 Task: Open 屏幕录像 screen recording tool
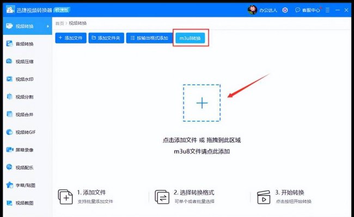pos(27,150)
